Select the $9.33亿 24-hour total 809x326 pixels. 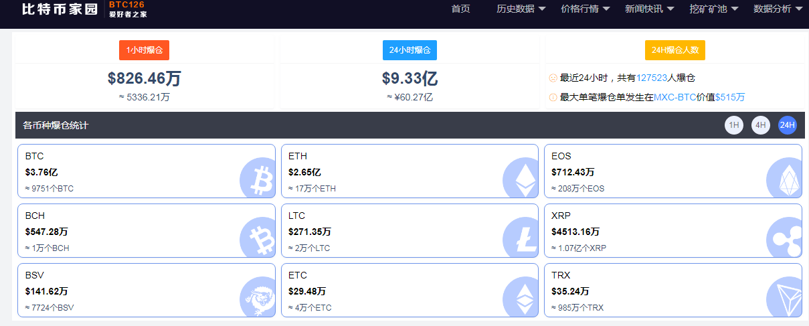click(410, 78)
